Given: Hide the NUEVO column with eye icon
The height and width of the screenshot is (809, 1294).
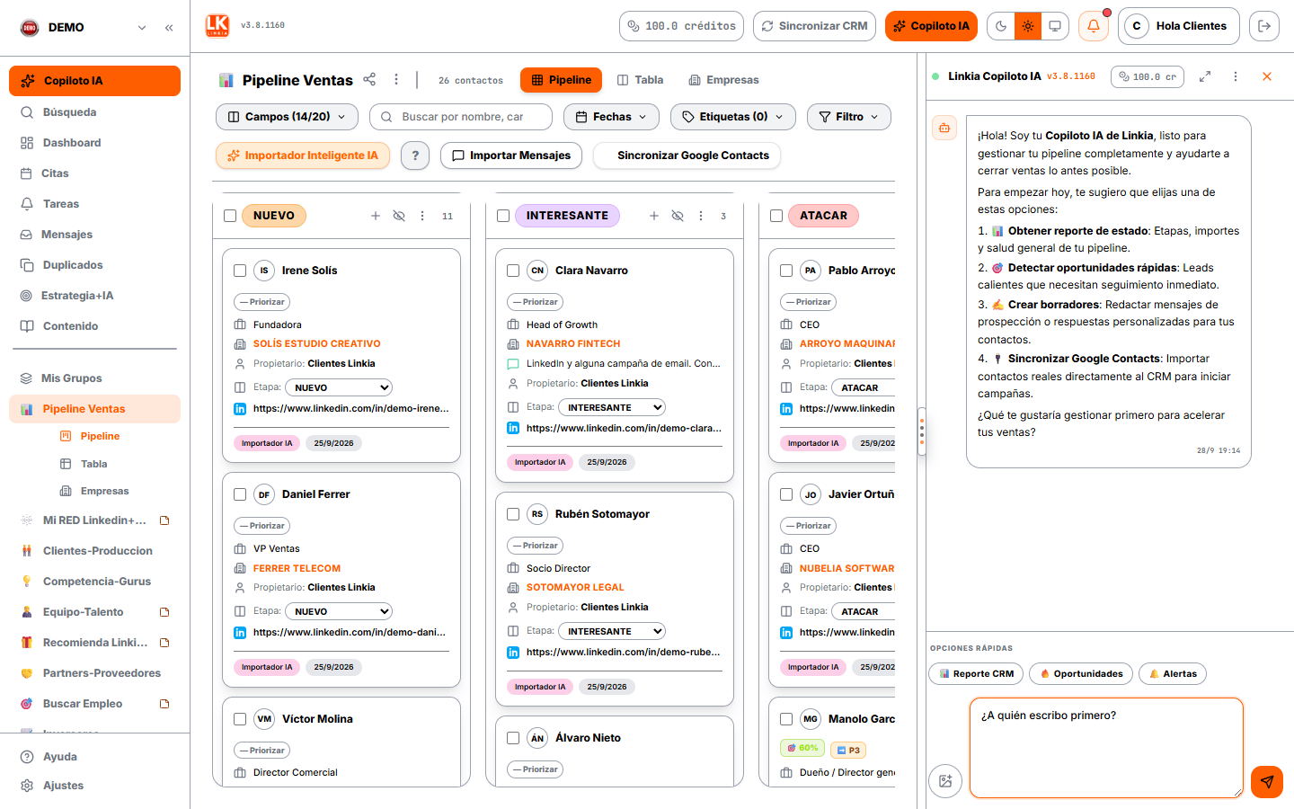Looking at the screenshot, I should 399,216.
